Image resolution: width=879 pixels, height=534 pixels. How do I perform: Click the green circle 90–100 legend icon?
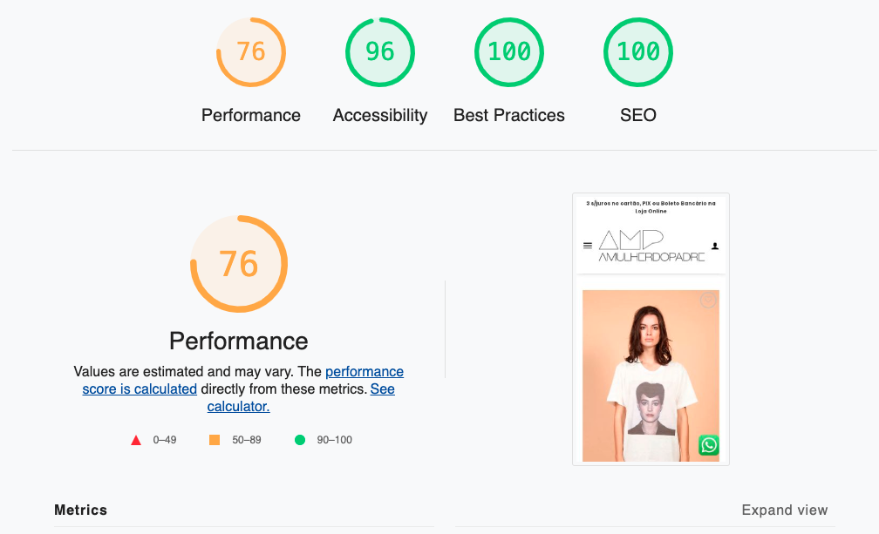point(300,440)
